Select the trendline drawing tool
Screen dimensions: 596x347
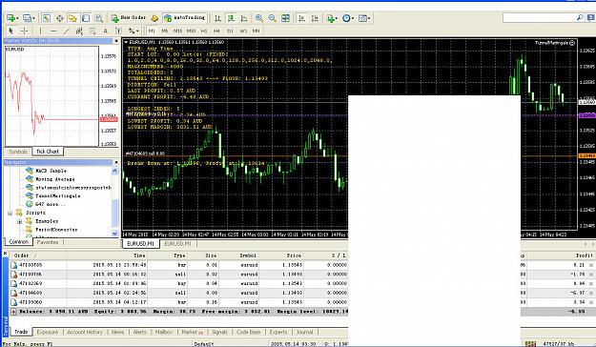[67, 31]
